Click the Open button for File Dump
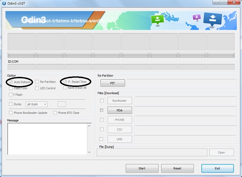 click(221, 152)
